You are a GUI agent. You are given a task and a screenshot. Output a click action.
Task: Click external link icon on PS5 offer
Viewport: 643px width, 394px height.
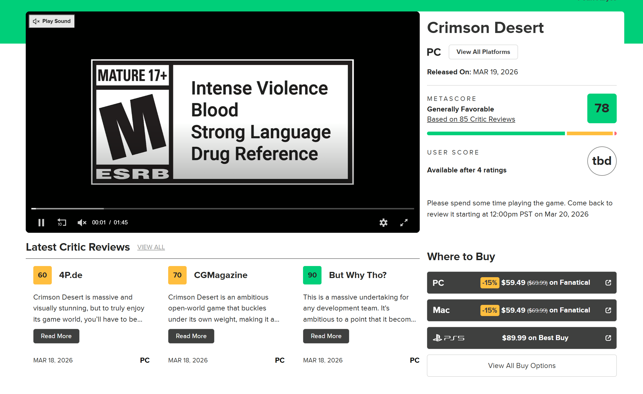(608, 338)
